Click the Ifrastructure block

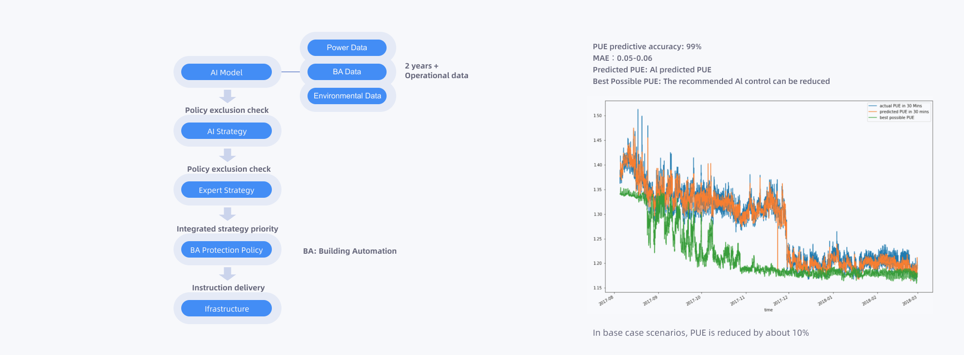point(227,309)
